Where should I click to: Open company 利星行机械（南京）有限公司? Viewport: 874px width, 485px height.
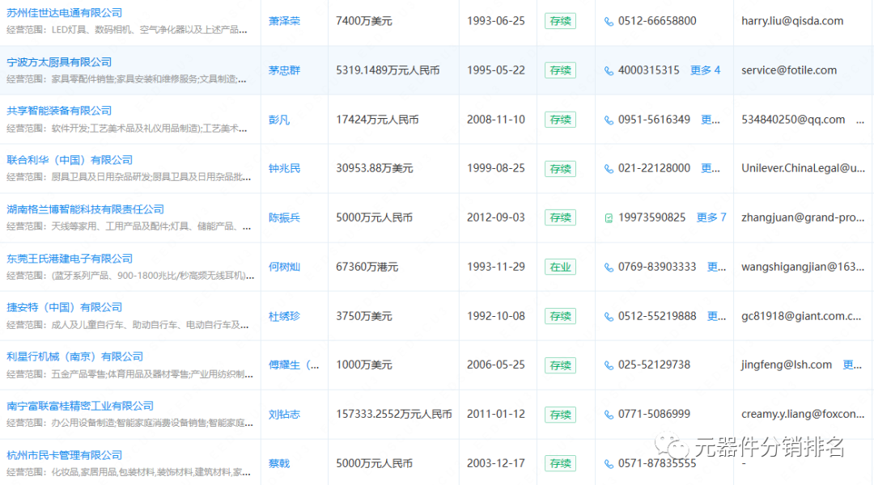click(x=74, y=357)
